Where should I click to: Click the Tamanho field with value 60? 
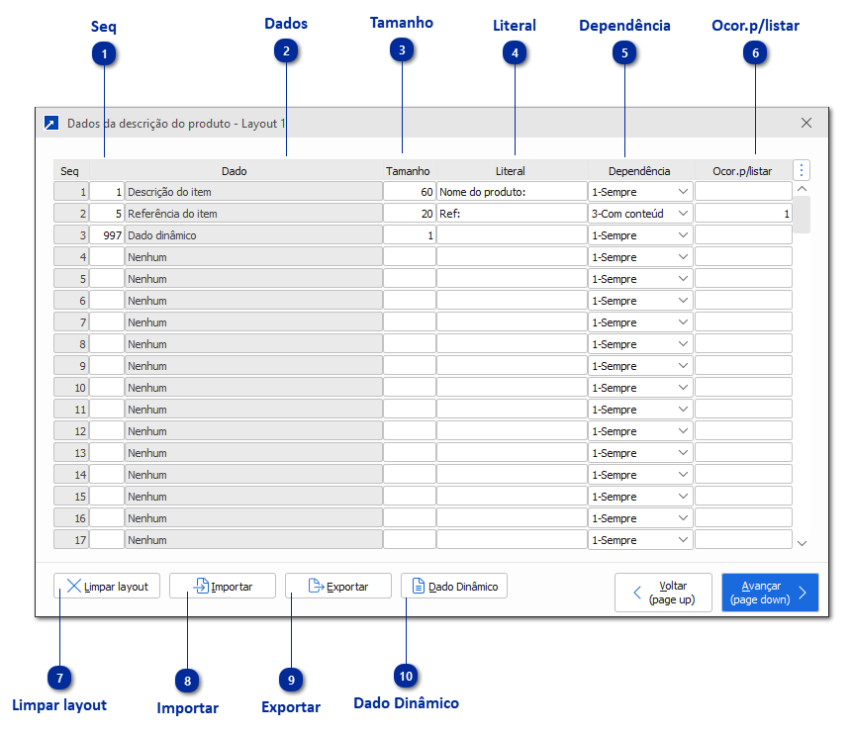click(409, 192)
